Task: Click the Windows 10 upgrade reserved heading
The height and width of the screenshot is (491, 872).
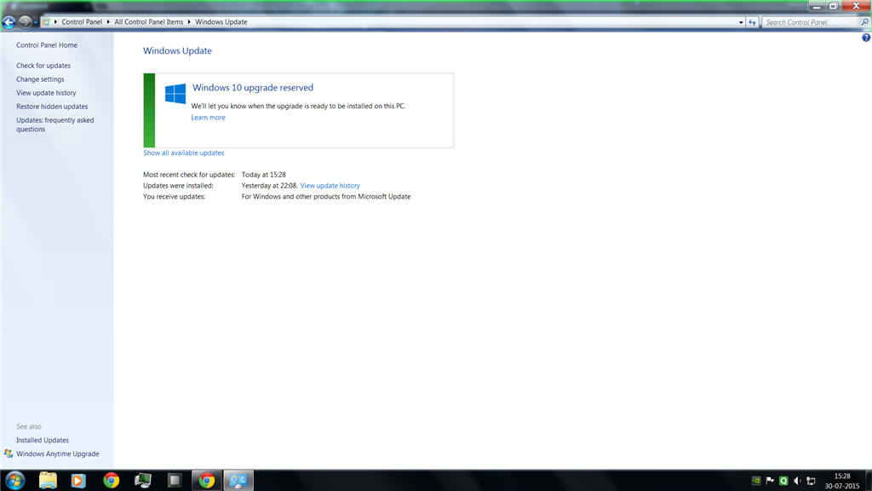Action: tap(252, 88)
